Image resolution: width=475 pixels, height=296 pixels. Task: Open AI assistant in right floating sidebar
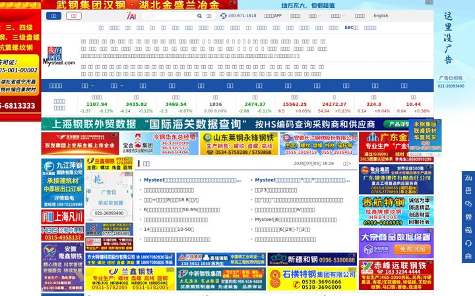coord(468,178)
